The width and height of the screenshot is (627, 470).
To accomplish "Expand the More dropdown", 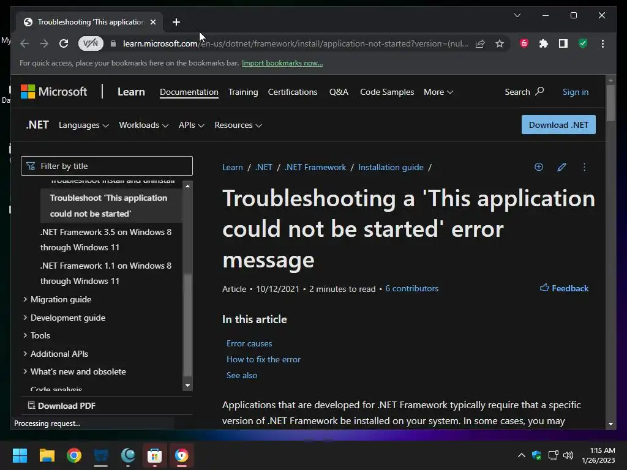I will coord(438,92).
